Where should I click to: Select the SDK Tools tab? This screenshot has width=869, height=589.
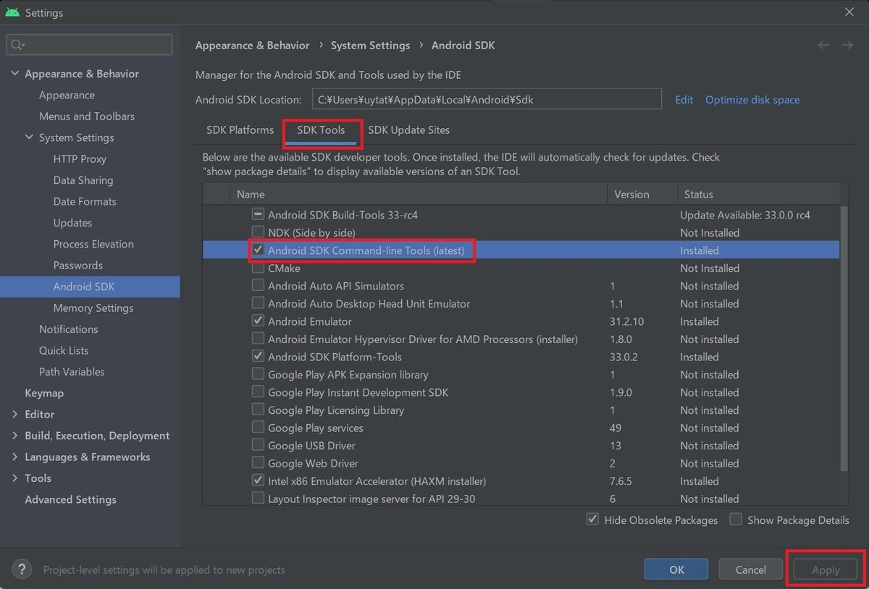[321, 130]
